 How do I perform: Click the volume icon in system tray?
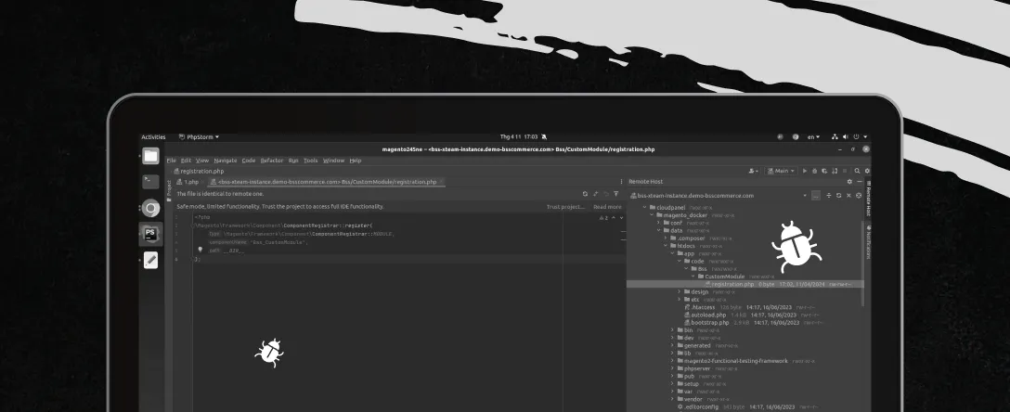tap(845, 137)
